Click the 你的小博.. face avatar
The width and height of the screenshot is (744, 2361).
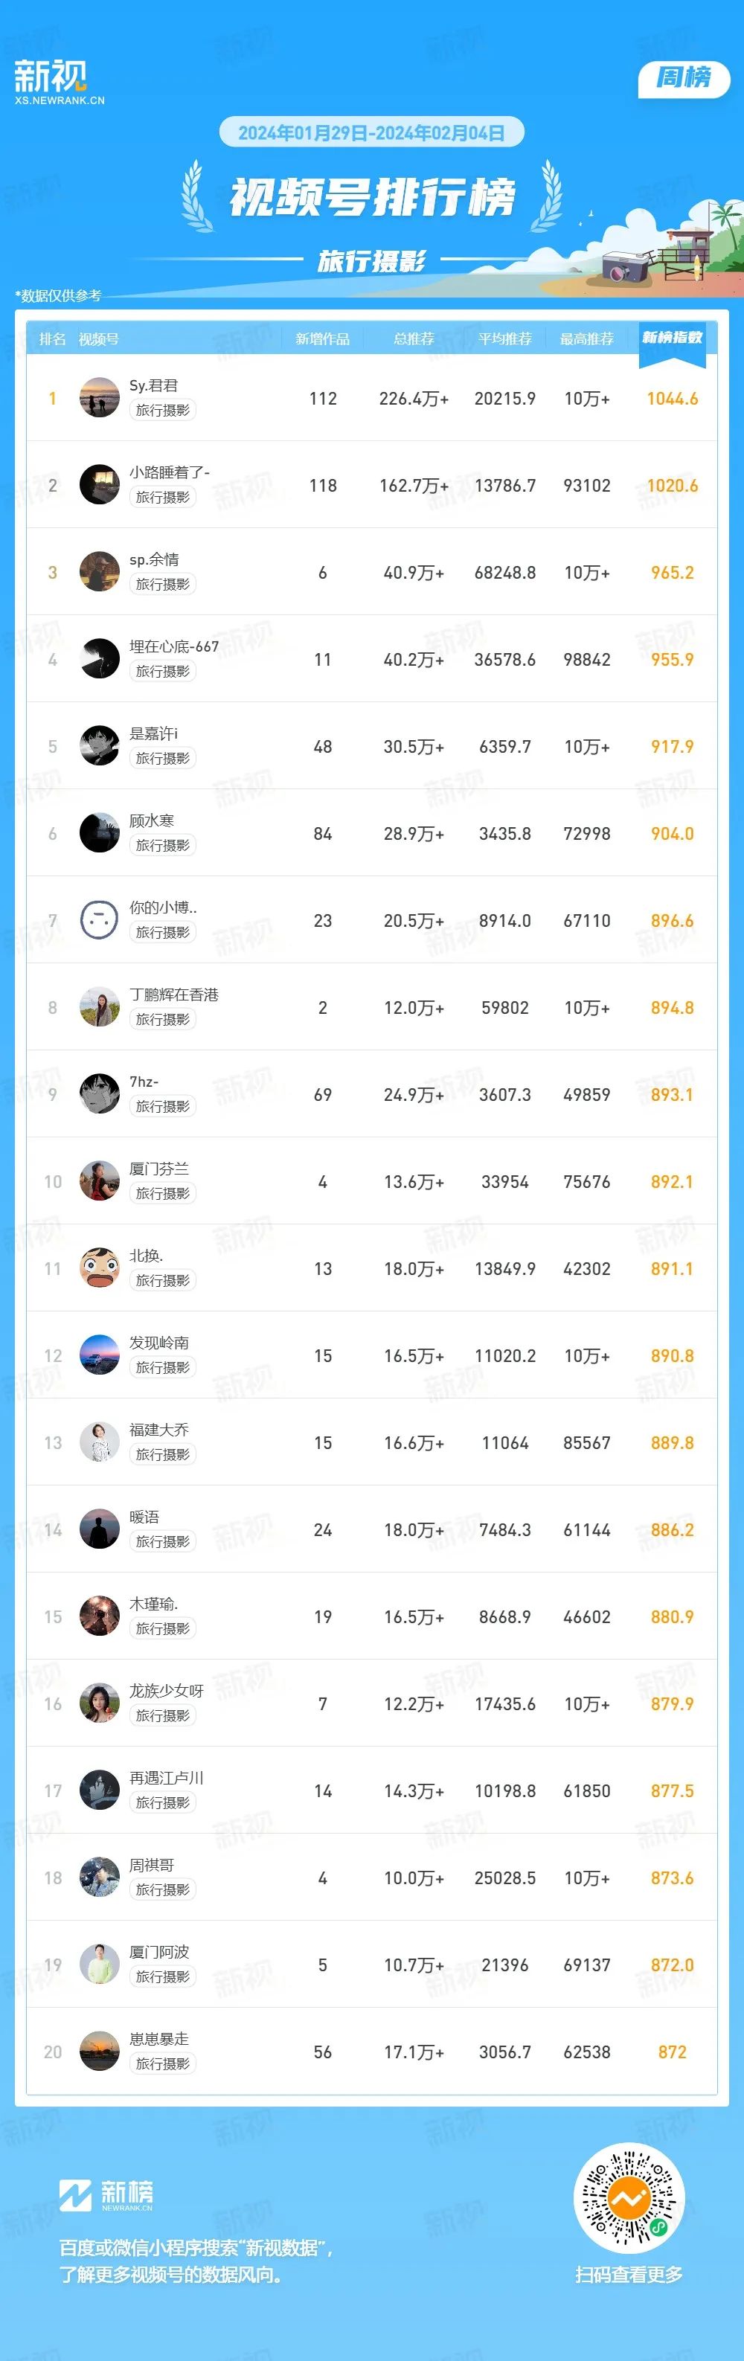tap(100, 920)
